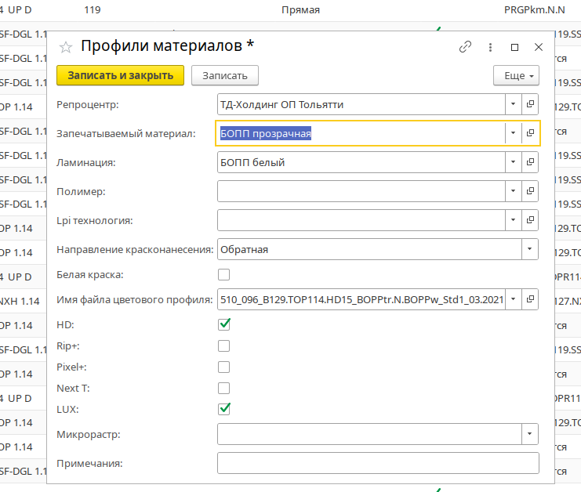This screenshot has width=581, height=492.
Task: Open Репроцентр dropdown arrow
Action: [513, 104]
